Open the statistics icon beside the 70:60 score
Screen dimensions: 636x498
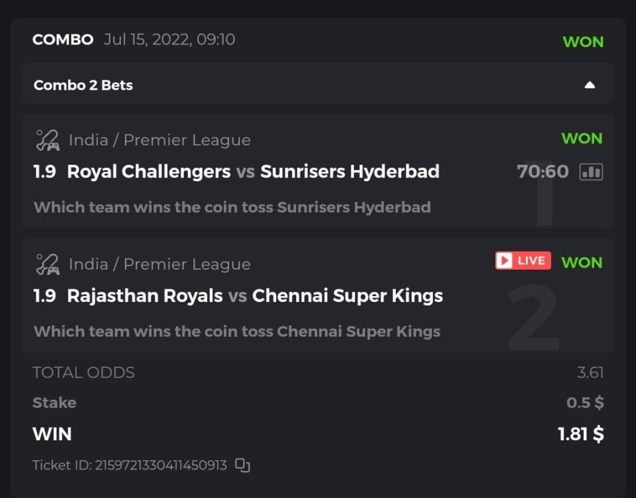(x=591, y=172)
